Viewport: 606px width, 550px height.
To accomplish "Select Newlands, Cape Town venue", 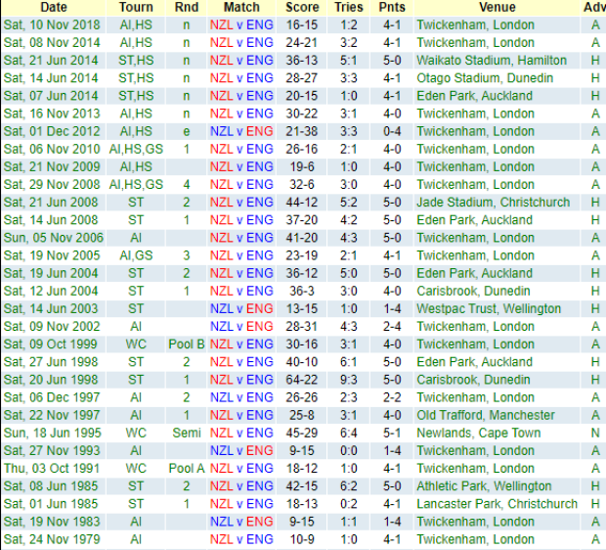I will click(x=479, y=433).
